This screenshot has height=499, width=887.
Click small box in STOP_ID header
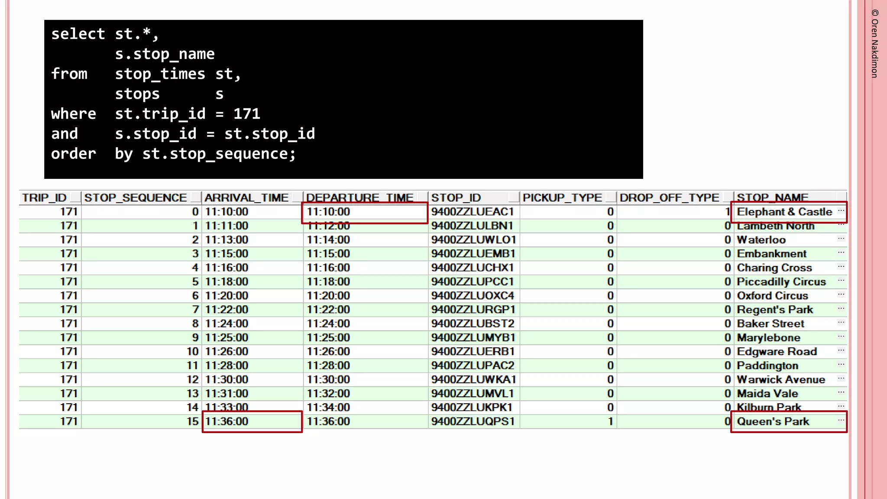point(514,198)
